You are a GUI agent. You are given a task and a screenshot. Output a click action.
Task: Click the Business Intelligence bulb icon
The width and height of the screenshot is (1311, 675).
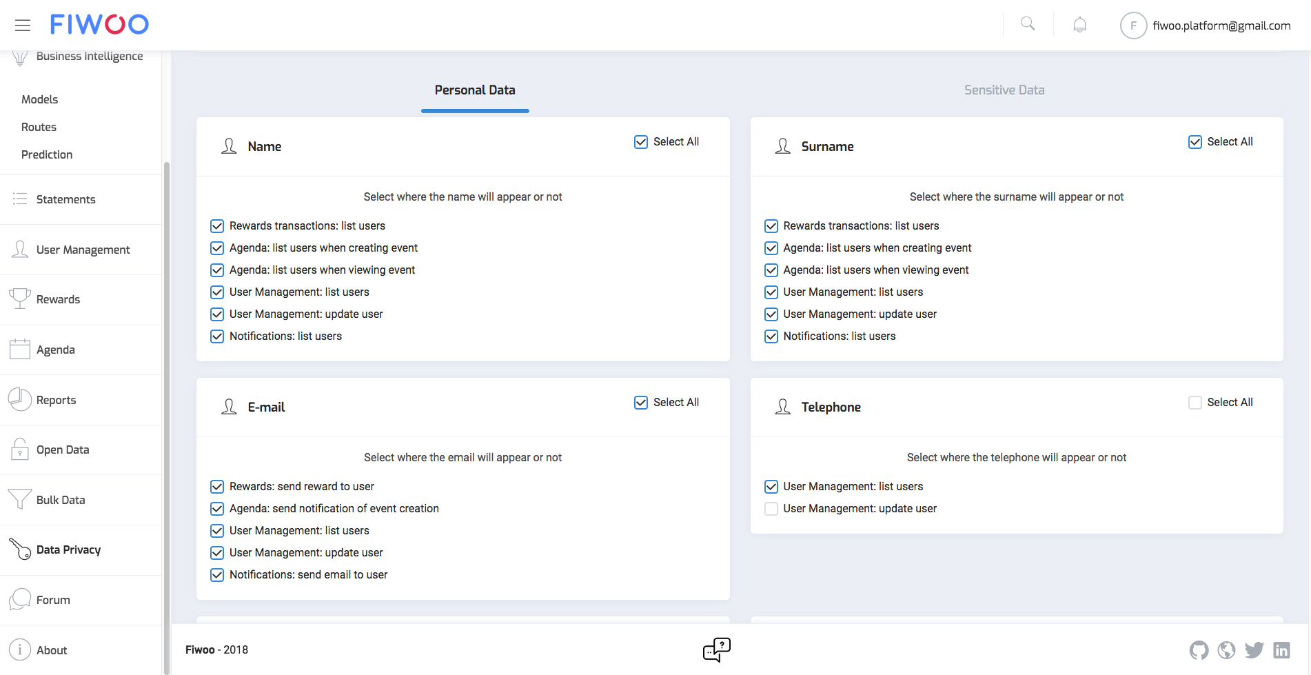point(20,57)
